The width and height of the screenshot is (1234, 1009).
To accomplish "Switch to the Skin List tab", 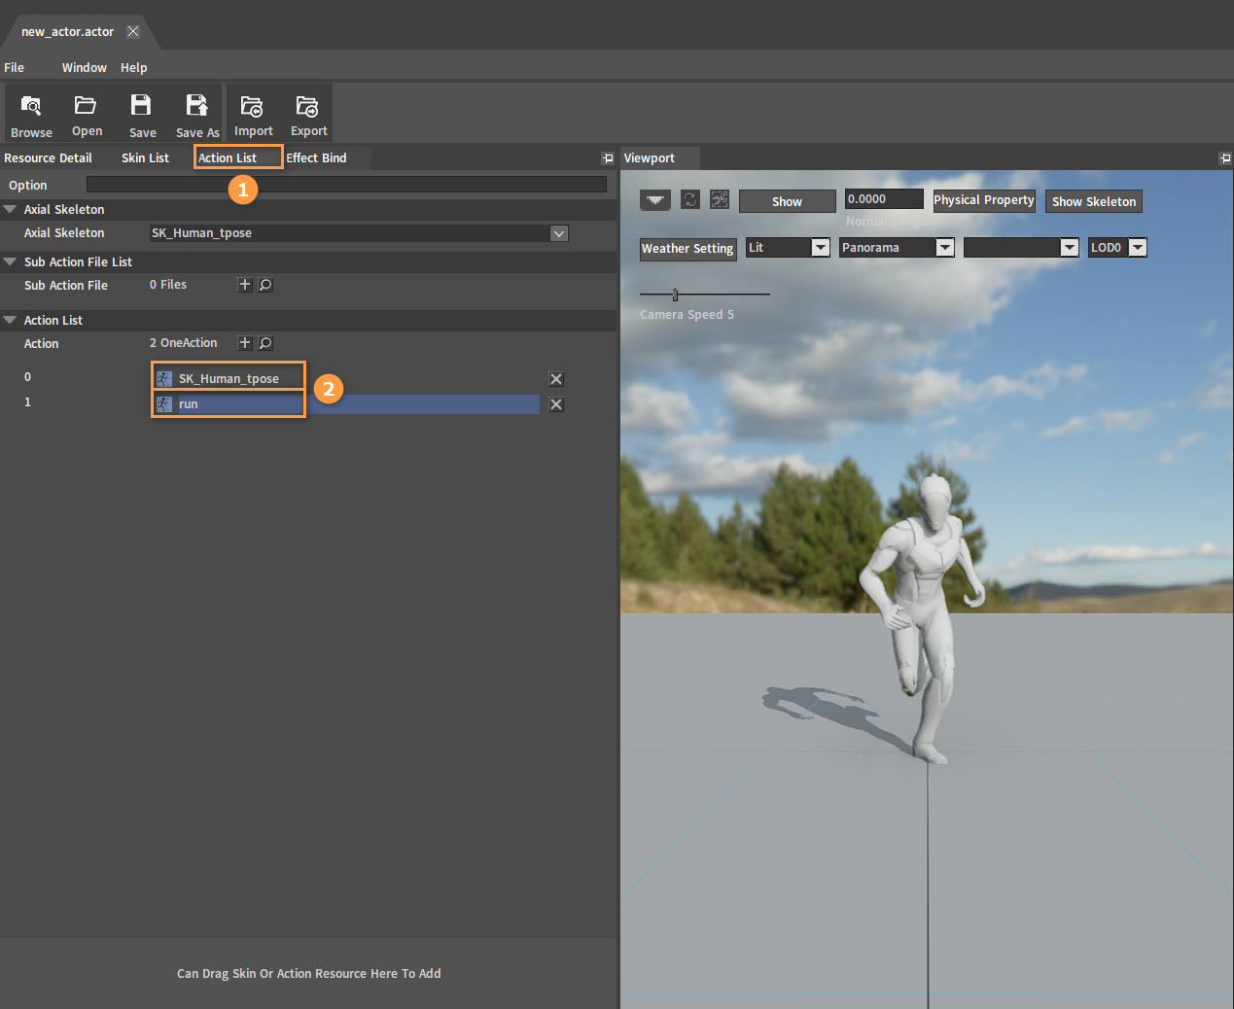I will click(145, 157).
